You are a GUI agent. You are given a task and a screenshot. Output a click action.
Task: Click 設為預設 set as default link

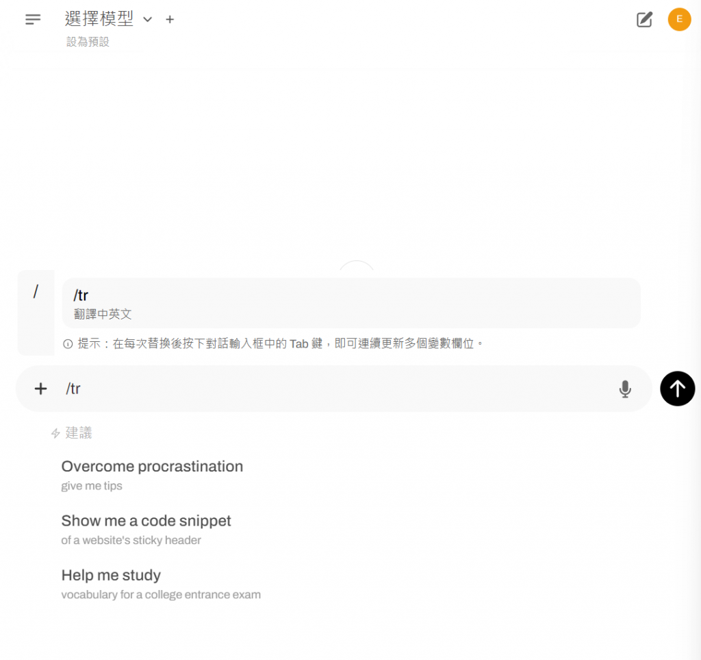click(88, 42)
